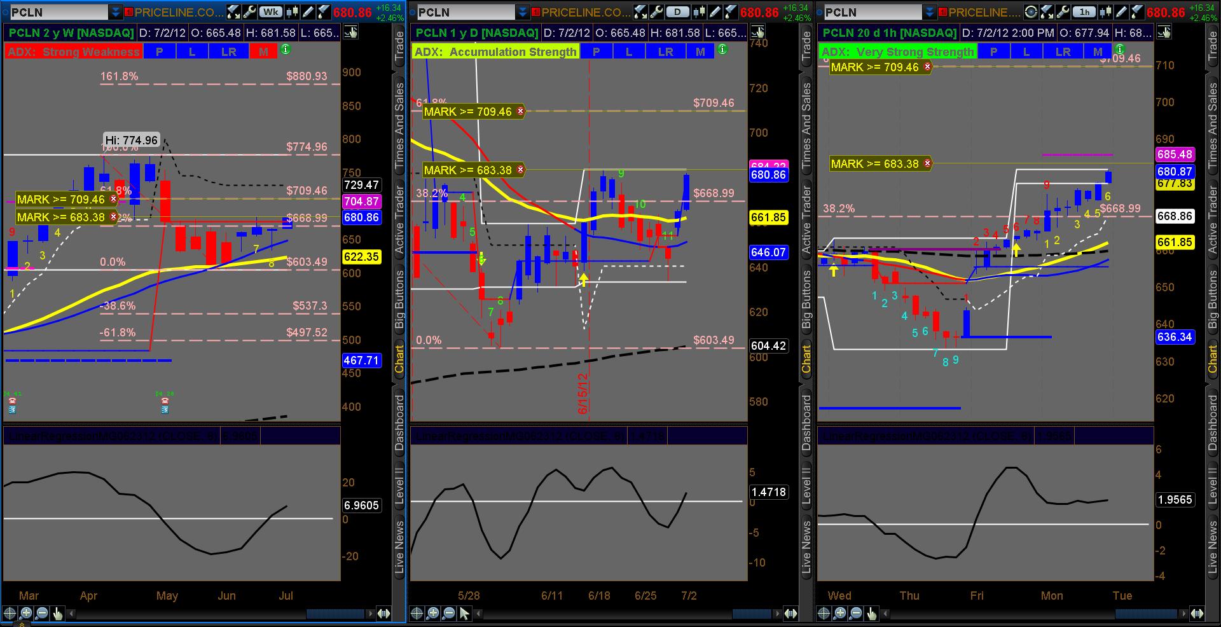The width and height of the screenshot is (1221, 627).
Task: Select the pencil drawing tool on weekly chart
Action: click(308, 11)
